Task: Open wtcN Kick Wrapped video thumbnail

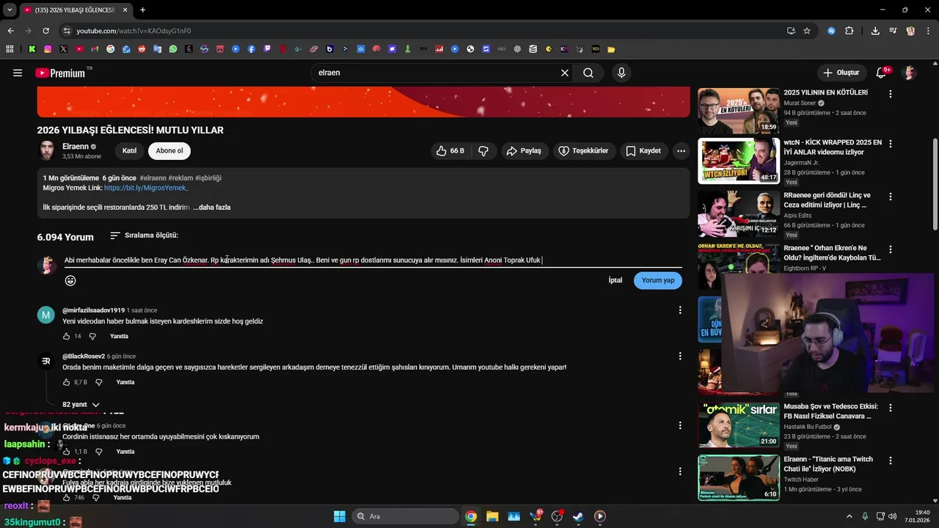Action: tap(739, 161)
